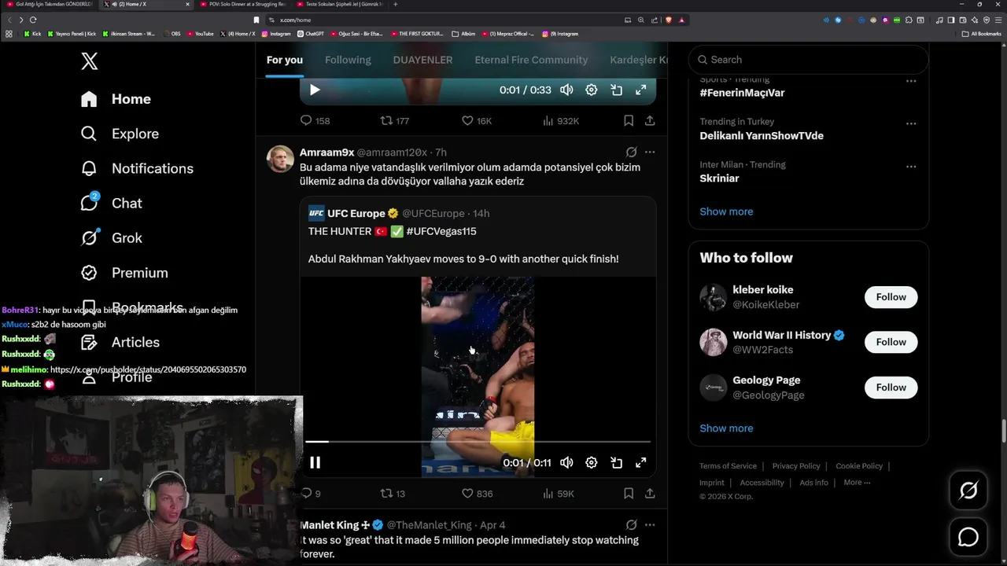Open Grok icon on Manlet King post
1007x566 pixels.
[631, 524]
